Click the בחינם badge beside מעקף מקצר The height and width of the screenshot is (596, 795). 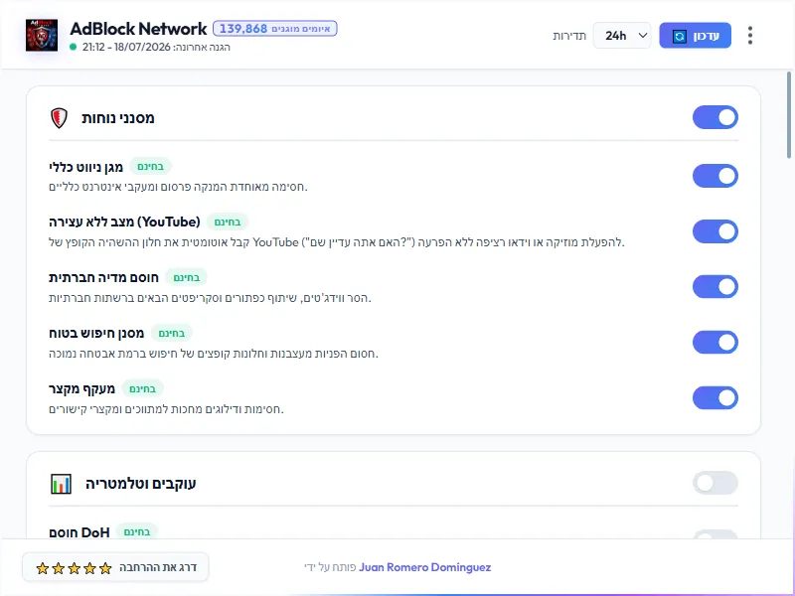(x=142, y=388)
